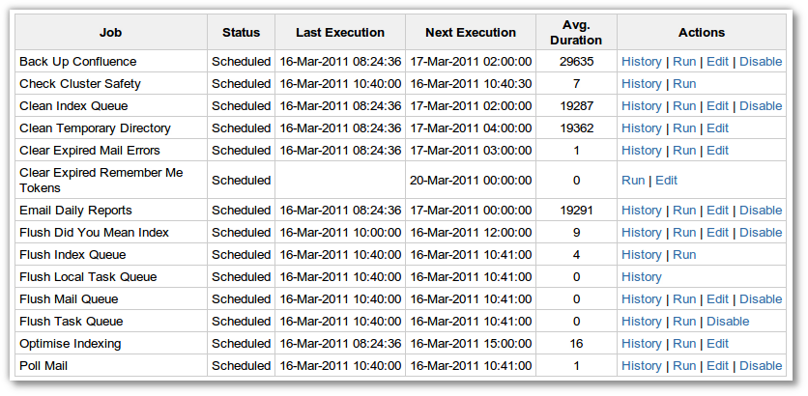The image size is (808, 396).
Task: Disable the Flush Mail Queue job
Action: point(761,298)
